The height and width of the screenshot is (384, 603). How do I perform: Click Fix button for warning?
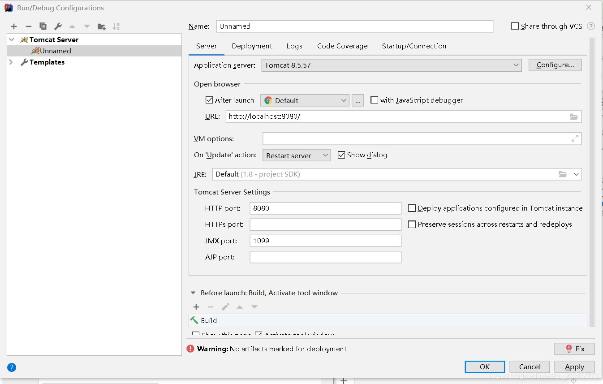pos(574,349)
